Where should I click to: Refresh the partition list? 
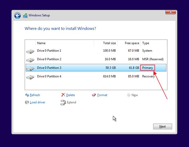35,95
